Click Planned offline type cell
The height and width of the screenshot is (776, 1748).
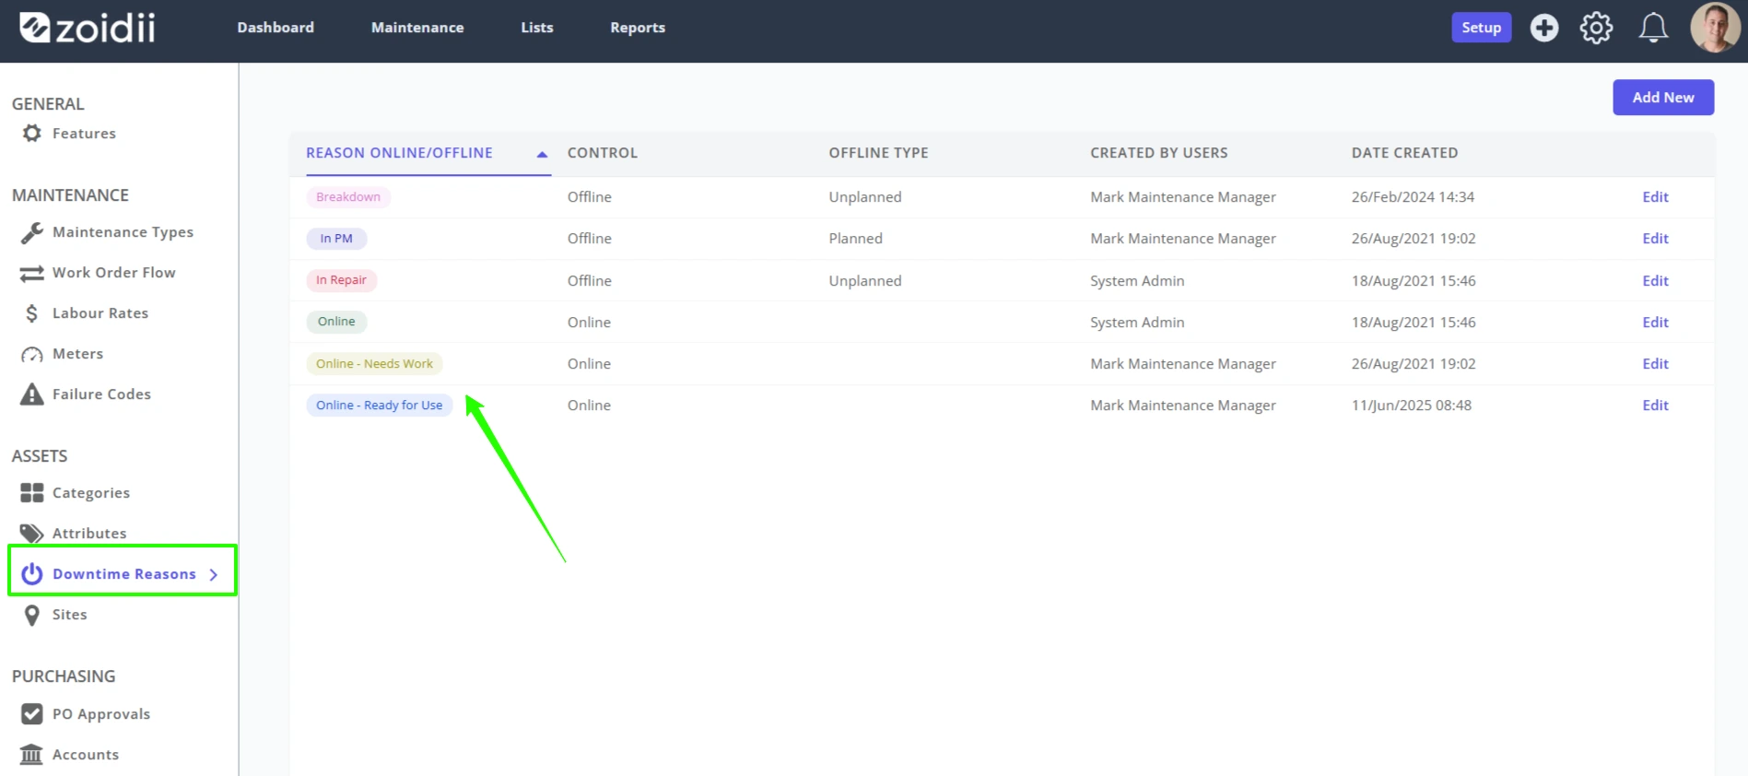tap(855, 239)
